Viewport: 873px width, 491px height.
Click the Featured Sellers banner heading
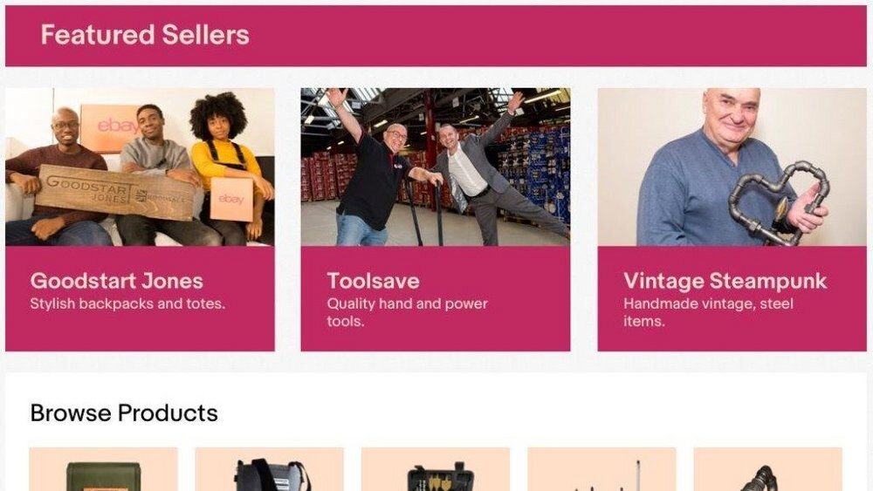[x=145, y=35]
